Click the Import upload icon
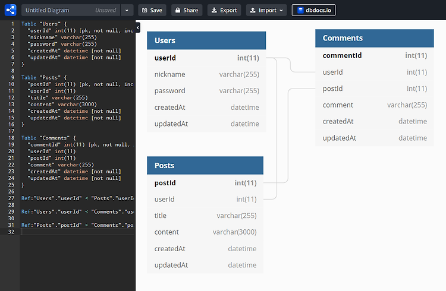 point(253,10)
